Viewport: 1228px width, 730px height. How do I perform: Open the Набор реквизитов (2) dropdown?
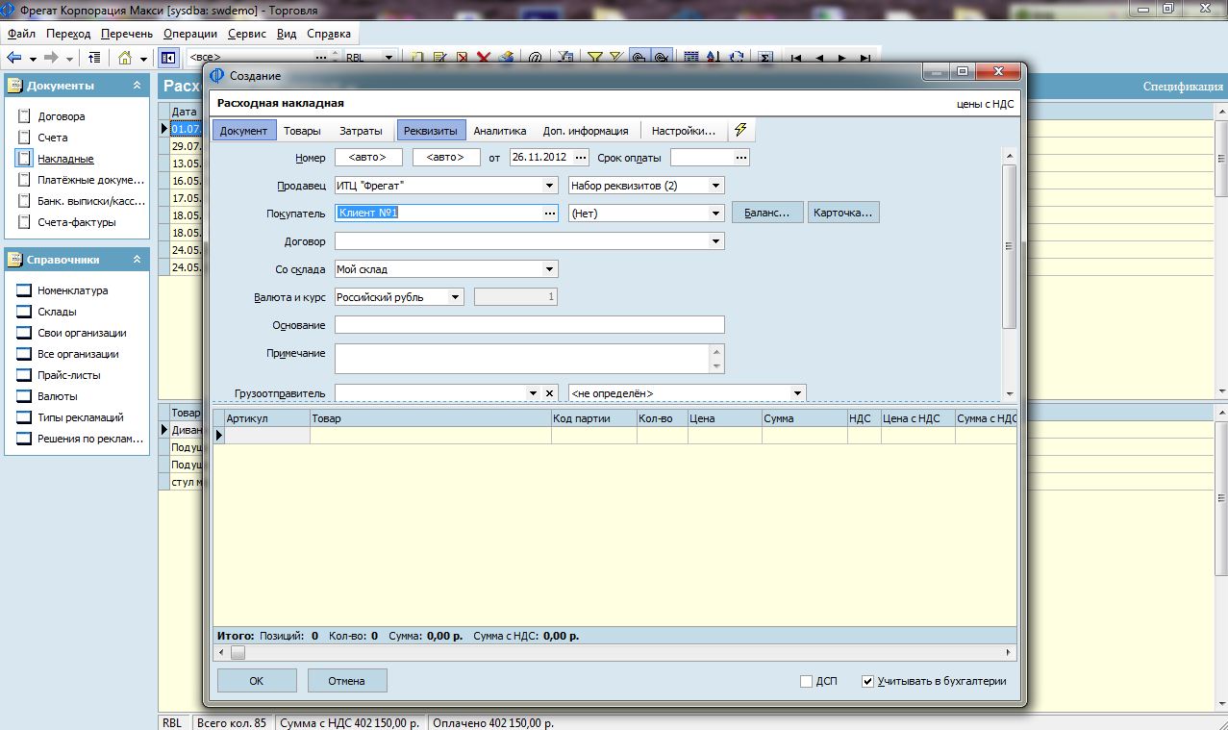click(x=715, y=186)
